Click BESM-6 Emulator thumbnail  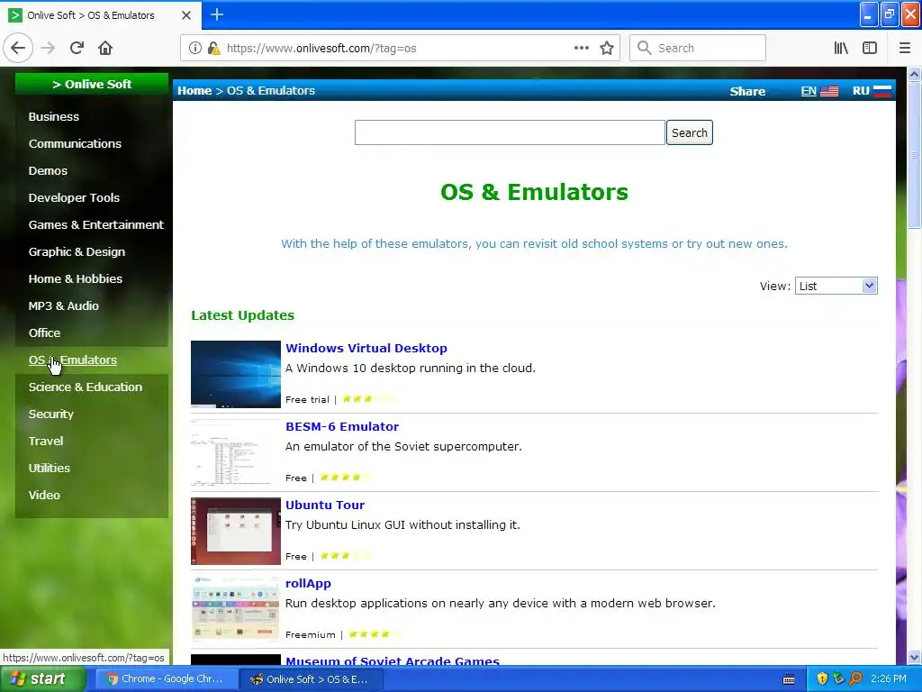coord(236,452)
